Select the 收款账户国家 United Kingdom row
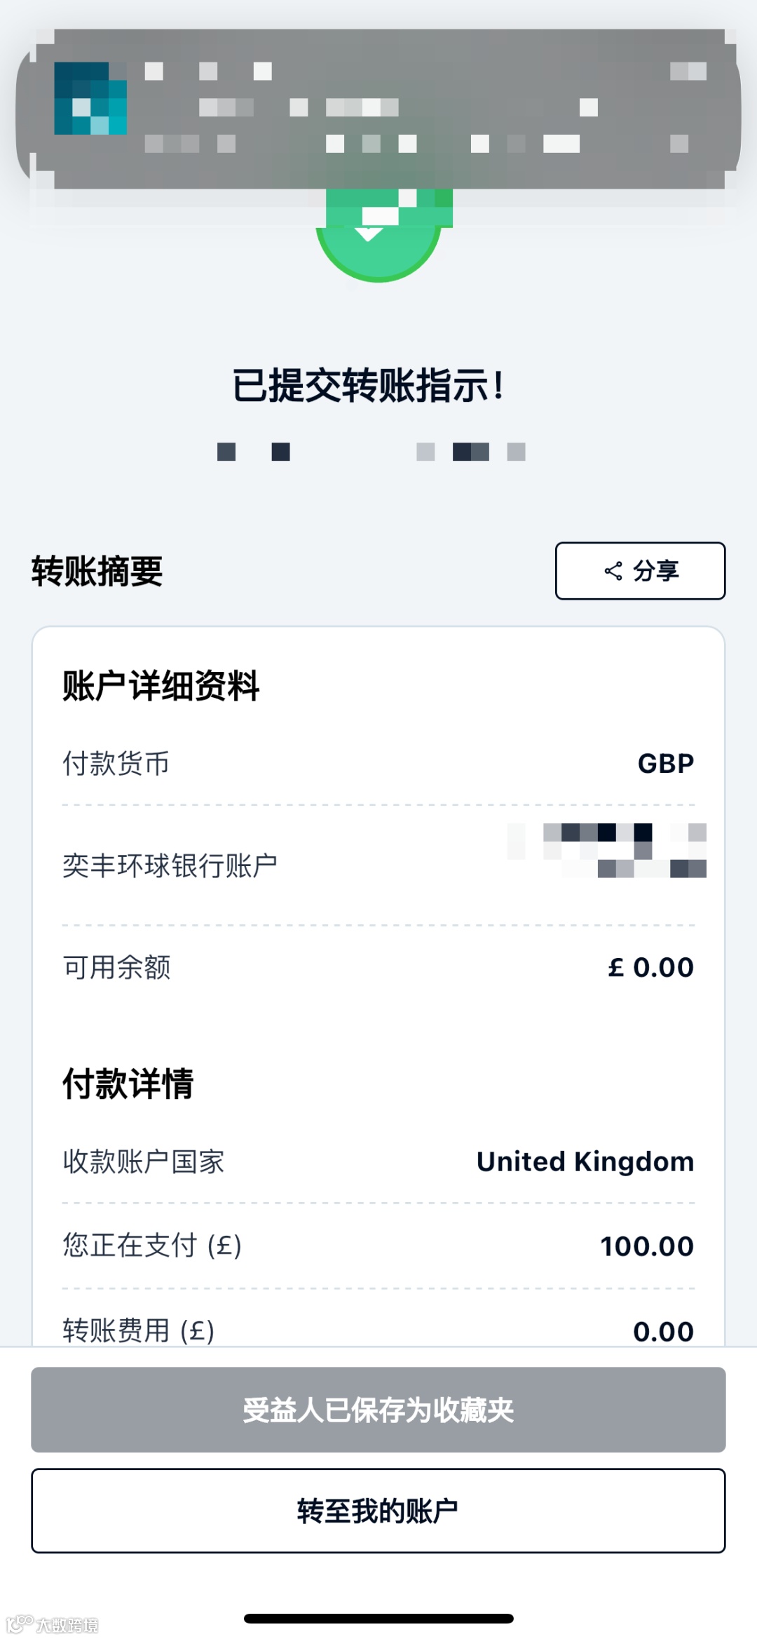The height and width of the screenshot is (1639, 757). 378,1161
